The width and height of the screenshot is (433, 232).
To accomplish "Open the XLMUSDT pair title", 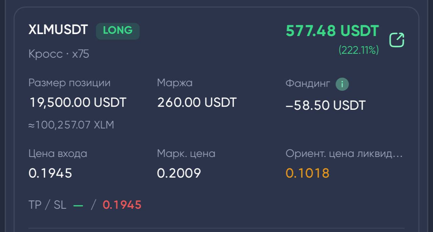I will [58, 30].
